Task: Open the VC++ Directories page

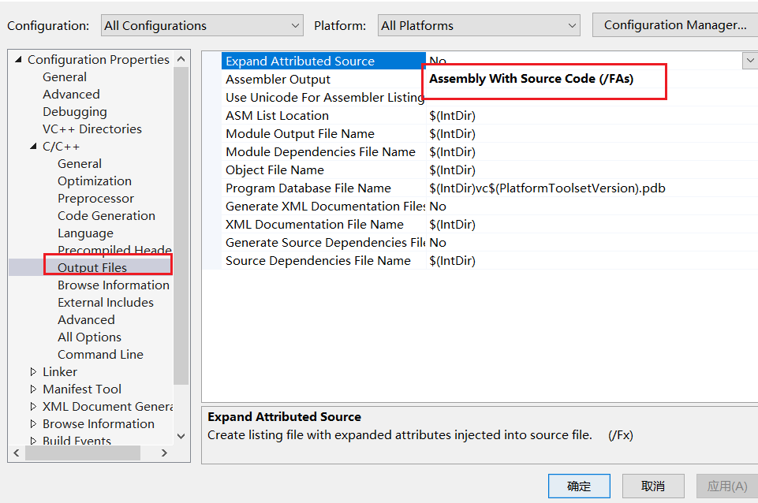Action: click(x=91, y=129)
